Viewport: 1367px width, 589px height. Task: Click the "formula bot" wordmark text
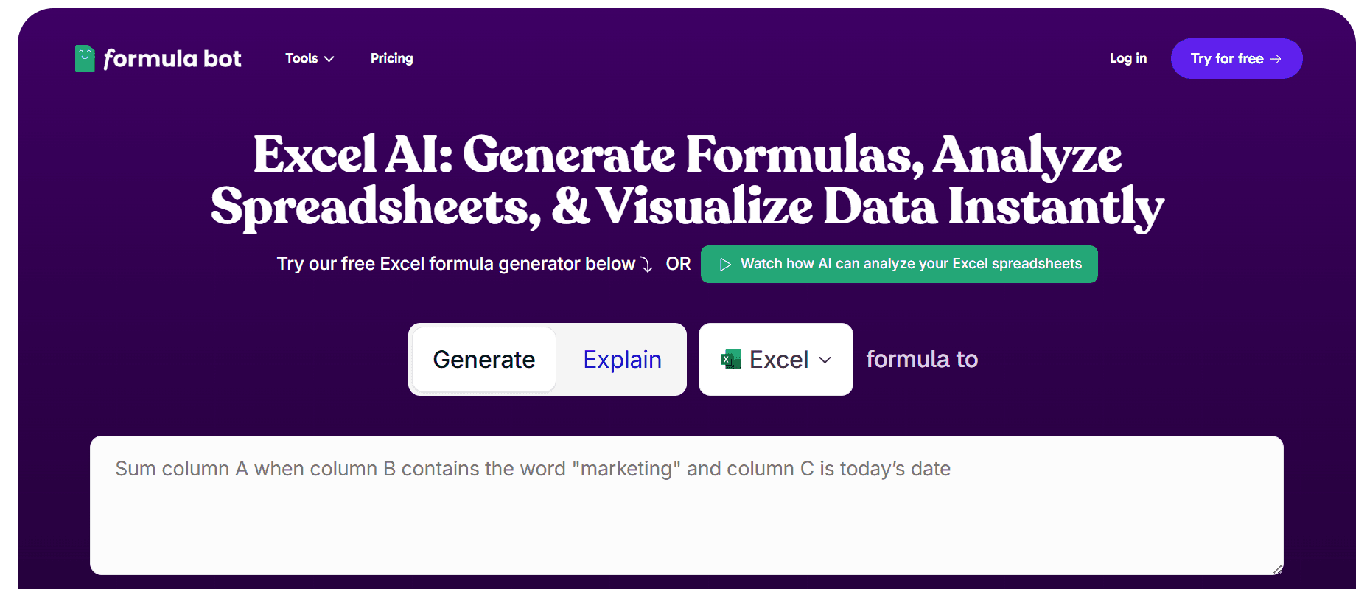tap(172, 58)
